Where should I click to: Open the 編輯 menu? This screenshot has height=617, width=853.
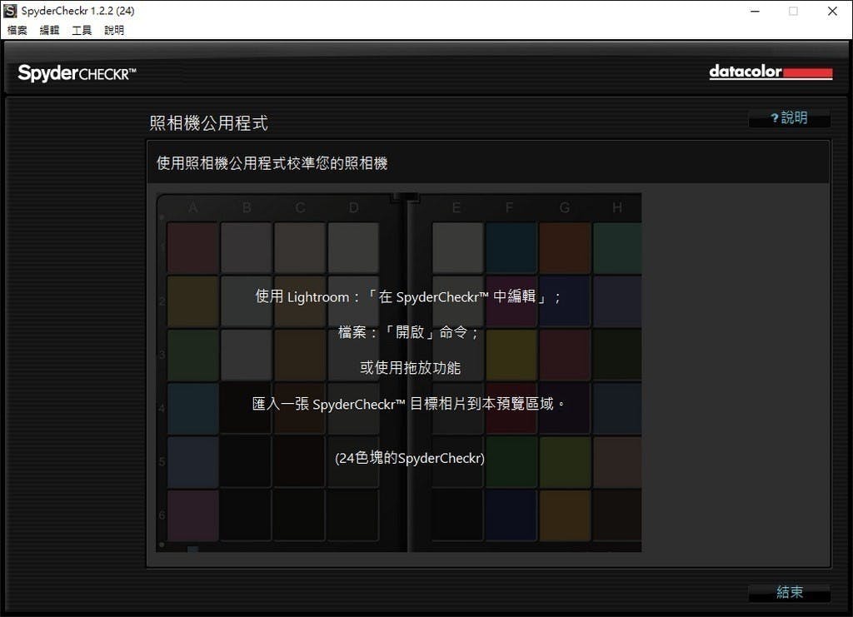click(x=49, y=30)
